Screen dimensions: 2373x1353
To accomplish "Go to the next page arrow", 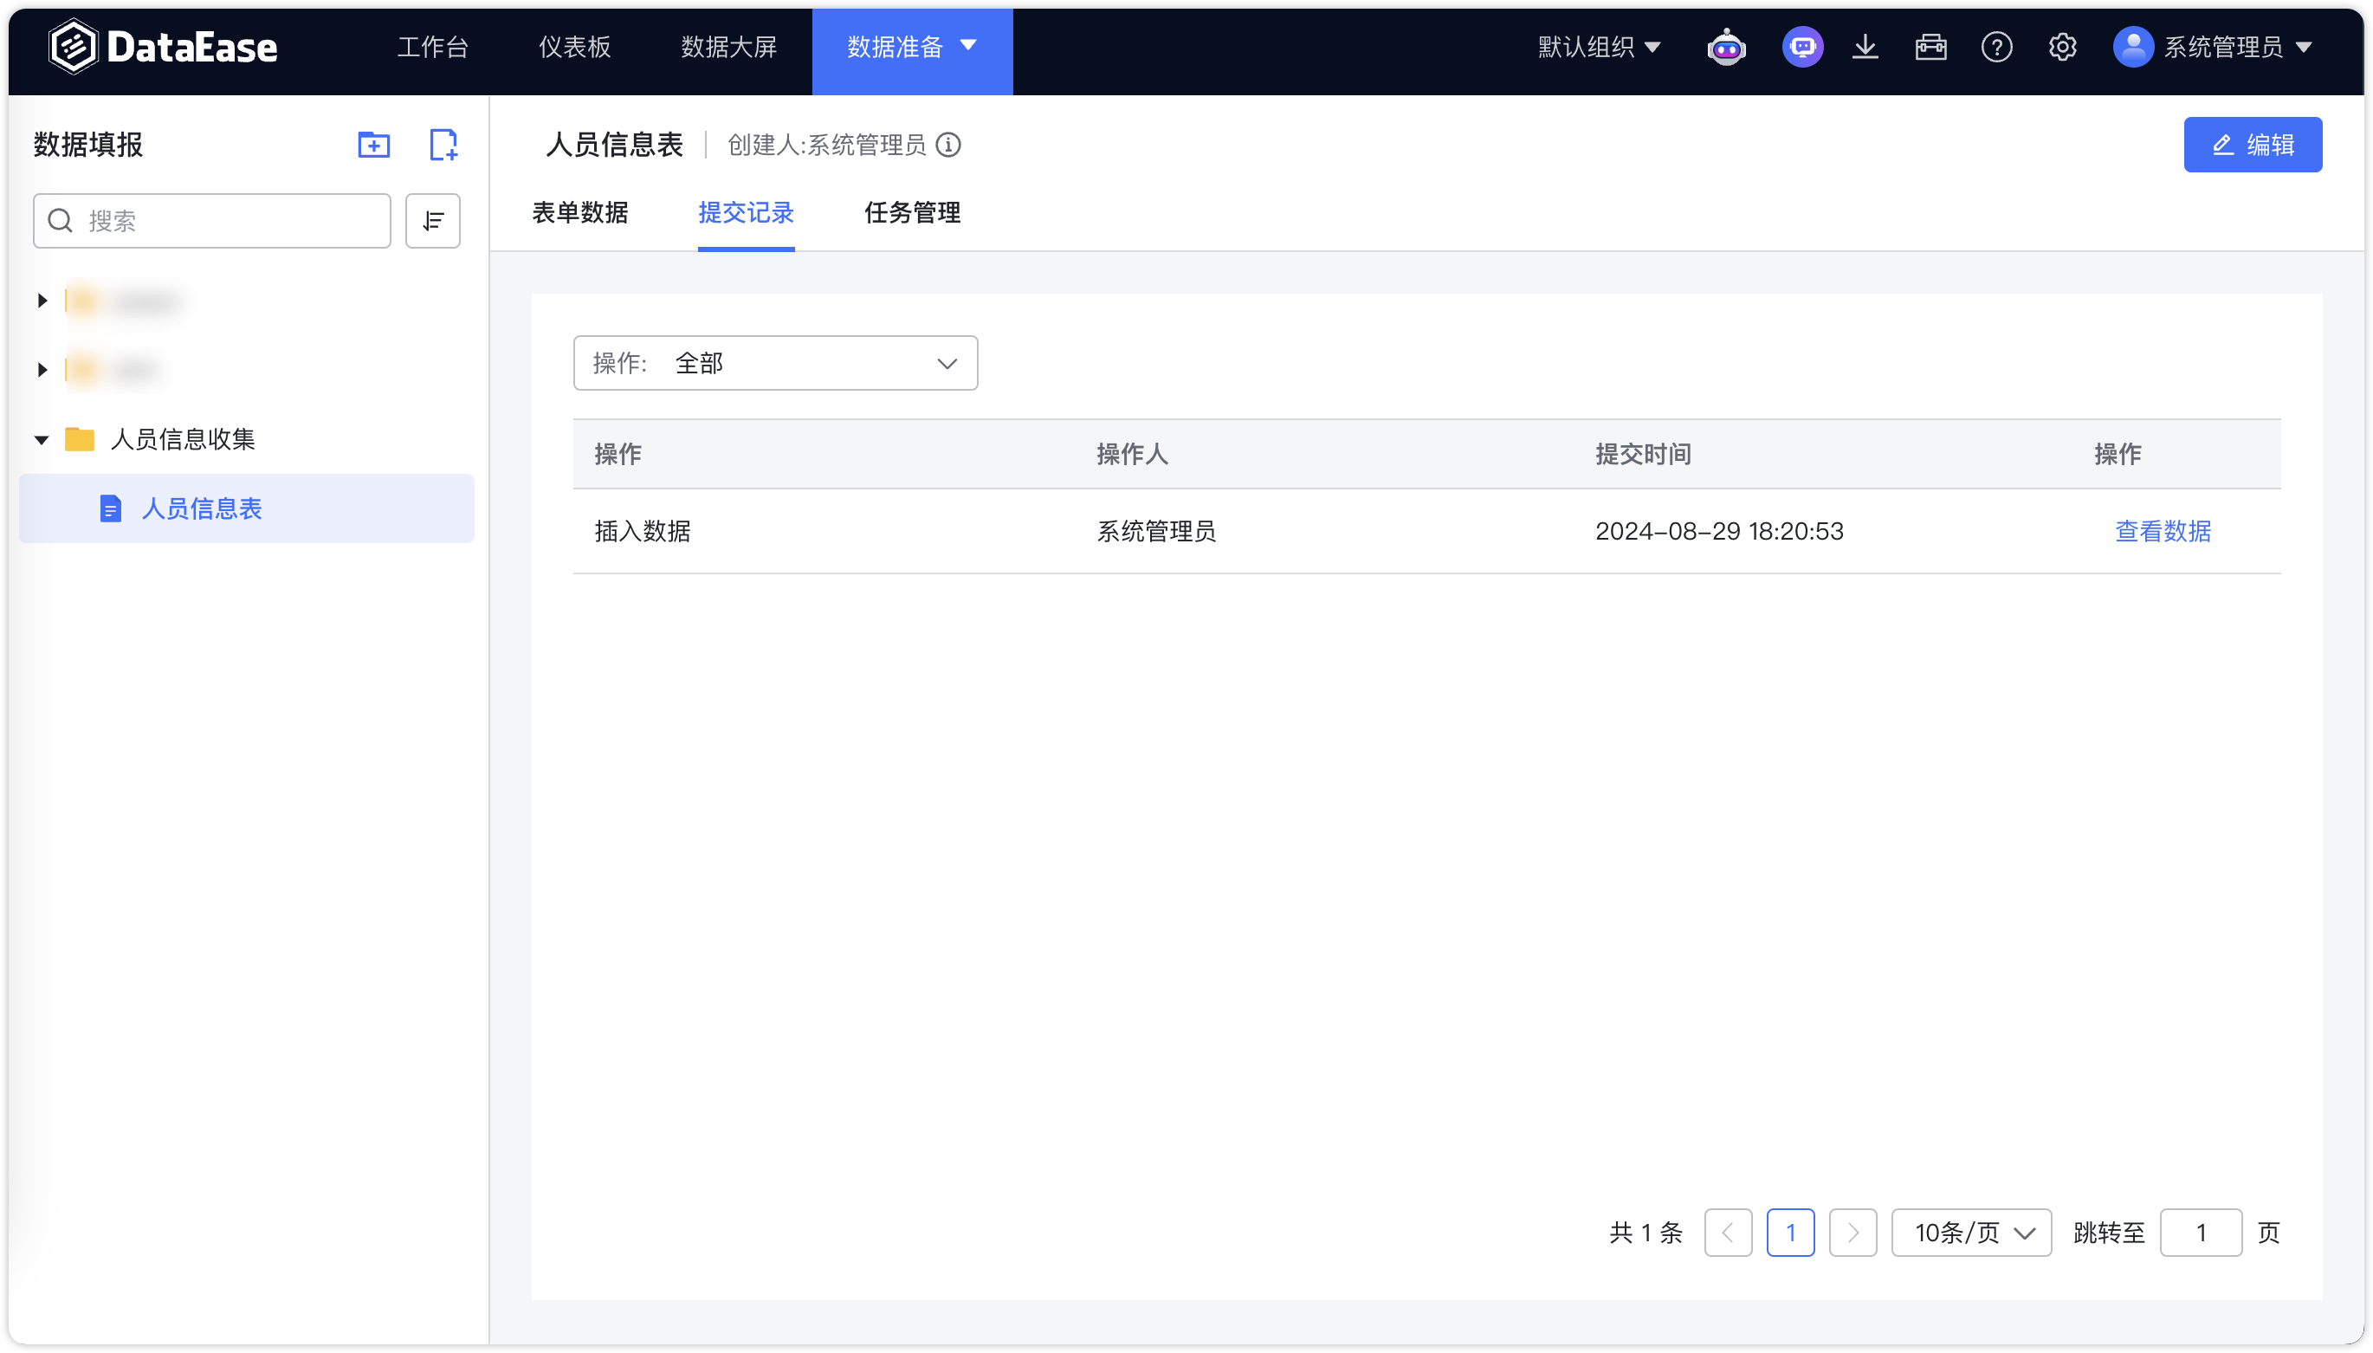I will (1852, 1233).
